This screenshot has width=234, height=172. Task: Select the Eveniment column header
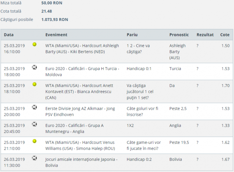pos(56,35)
